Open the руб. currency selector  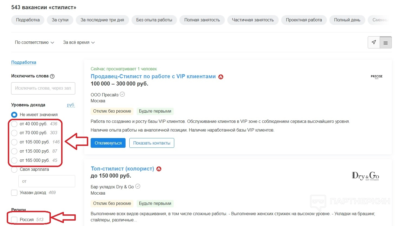71,105
